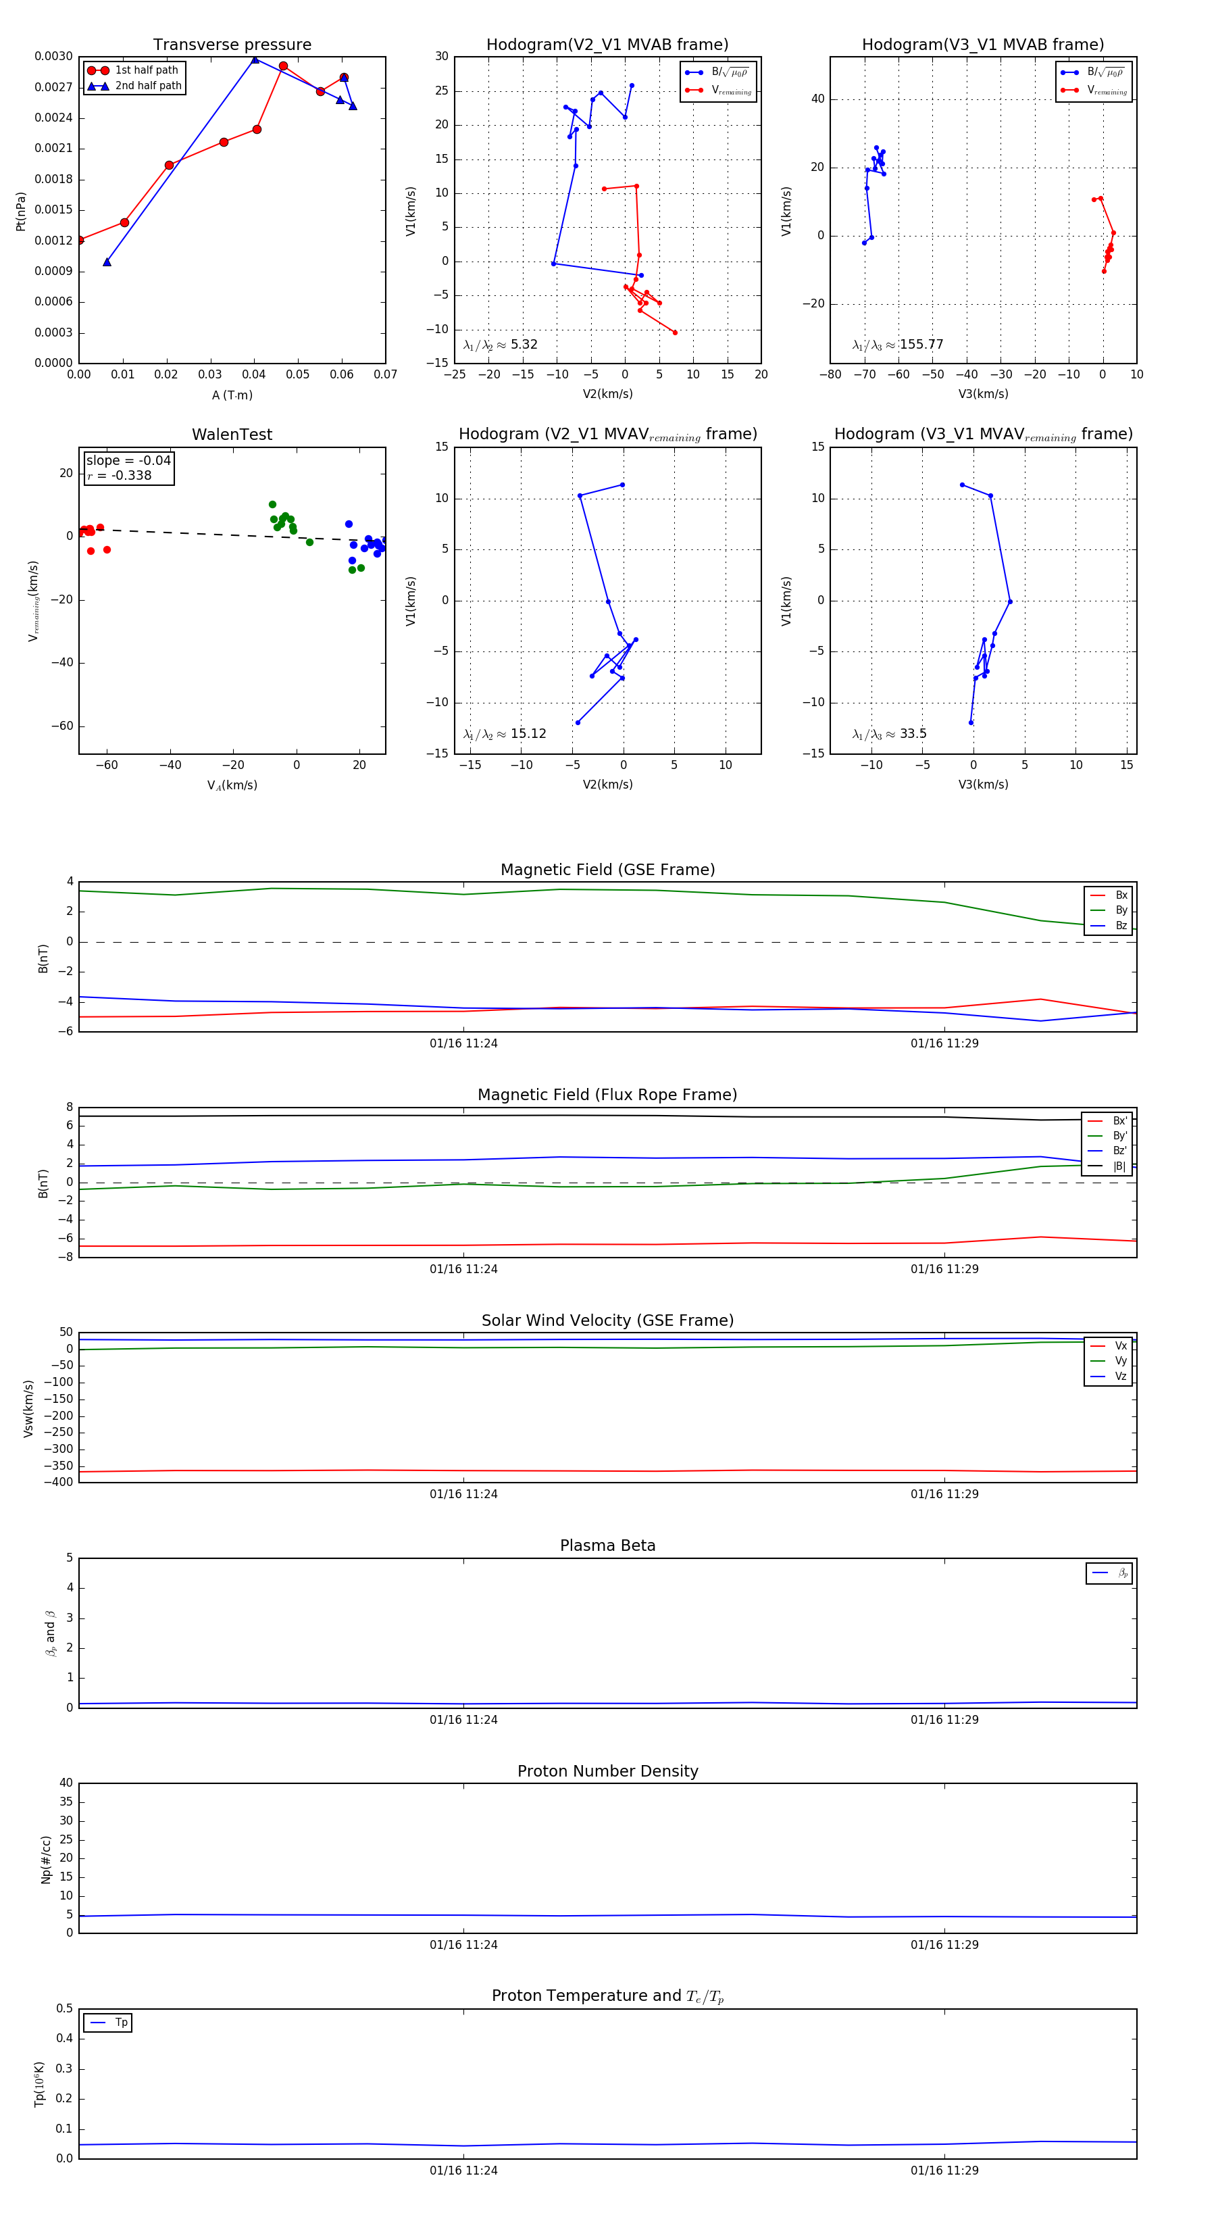
Task: Click the 'WalenTest' plot title
Action: click(x=232, y=435)
